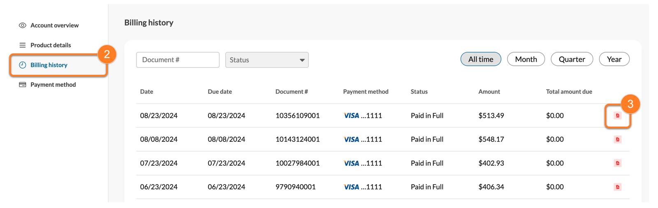
Task: Click the $406.34 amount
Action: (491, 187)
